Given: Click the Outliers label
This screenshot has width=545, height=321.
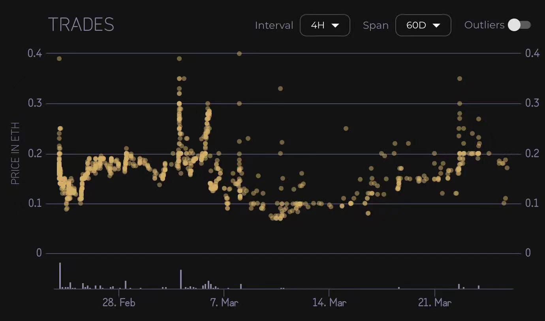Looking at the screenshot, I should click(x=485, y=25).
